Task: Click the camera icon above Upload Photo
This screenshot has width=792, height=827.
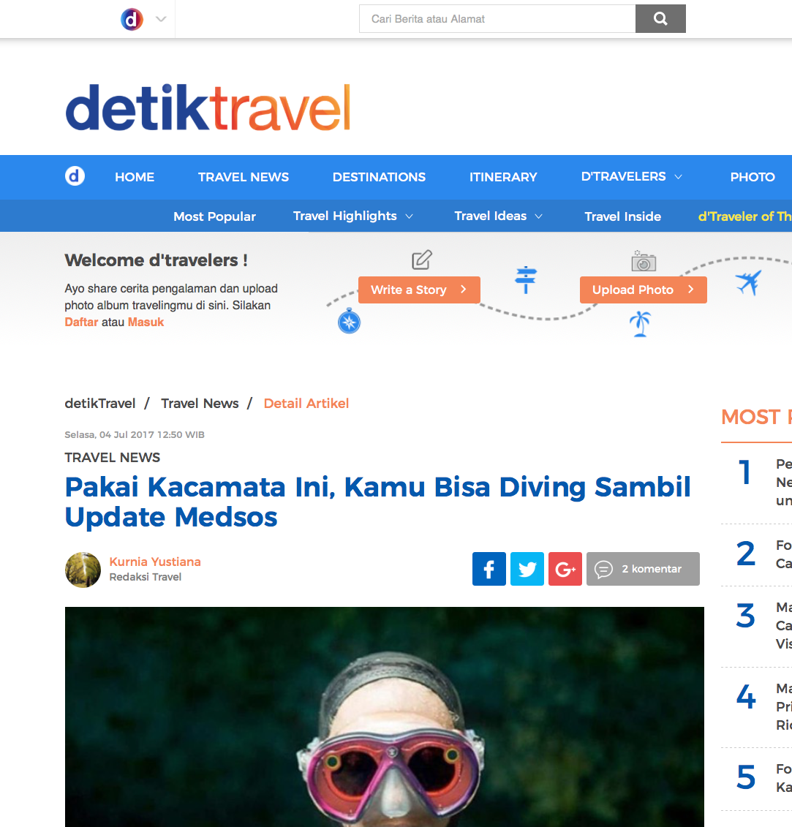Action: coord(644,261)
